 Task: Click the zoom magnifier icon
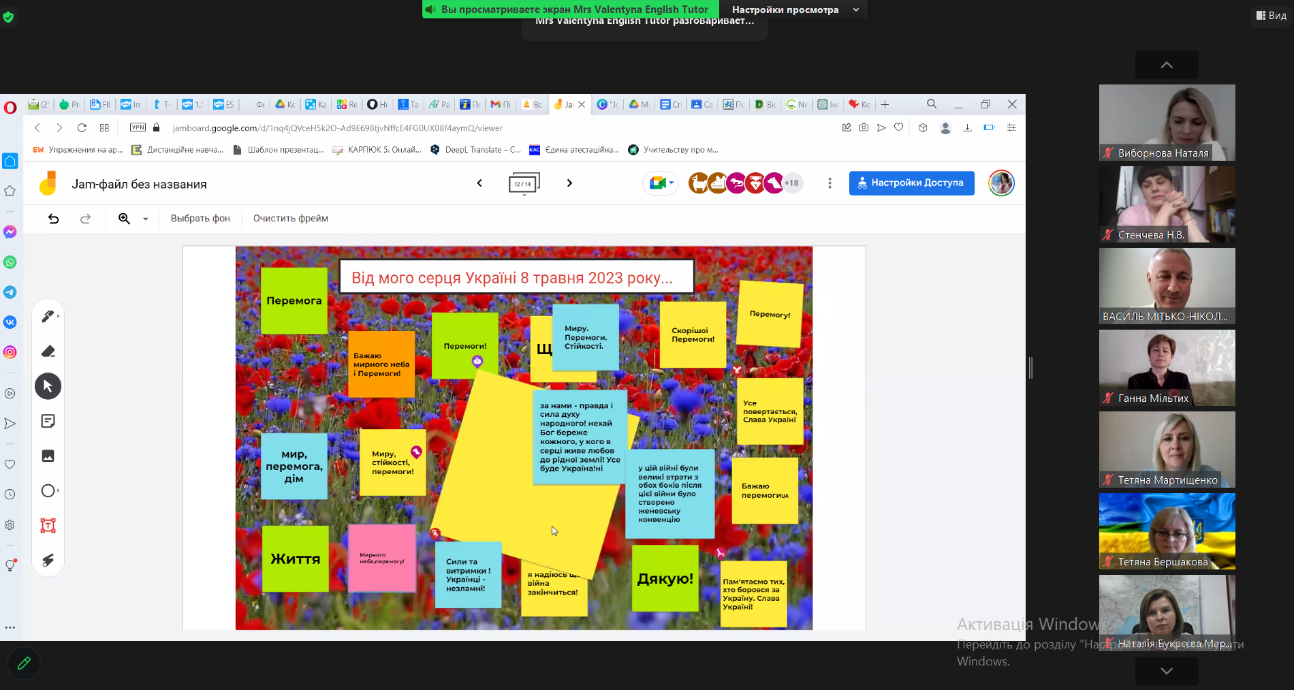[x=124, y=218]
